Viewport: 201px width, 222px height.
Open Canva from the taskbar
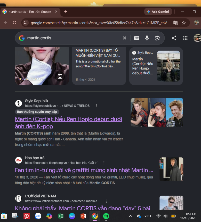pyautogui.click(x=72, y=216)
